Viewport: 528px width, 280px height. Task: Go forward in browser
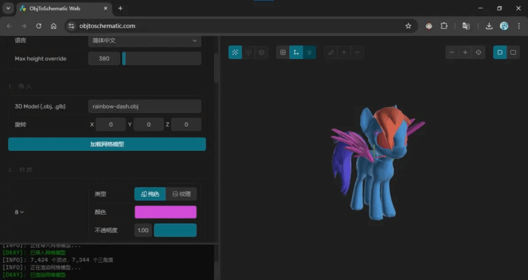click(x=24, y=26)
